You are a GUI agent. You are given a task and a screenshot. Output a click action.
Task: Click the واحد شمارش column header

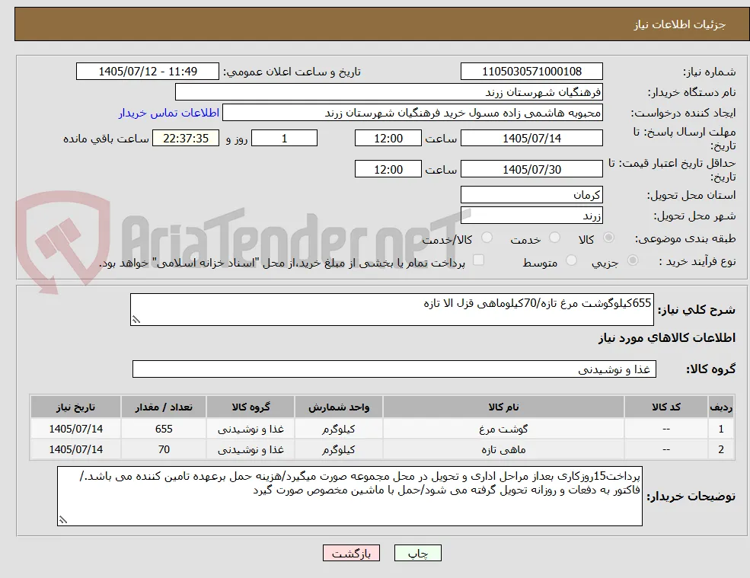point(339,407)
